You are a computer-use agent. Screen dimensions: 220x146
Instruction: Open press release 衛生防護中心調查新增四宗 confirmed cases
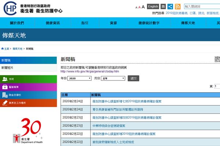(x=127, y=117)
